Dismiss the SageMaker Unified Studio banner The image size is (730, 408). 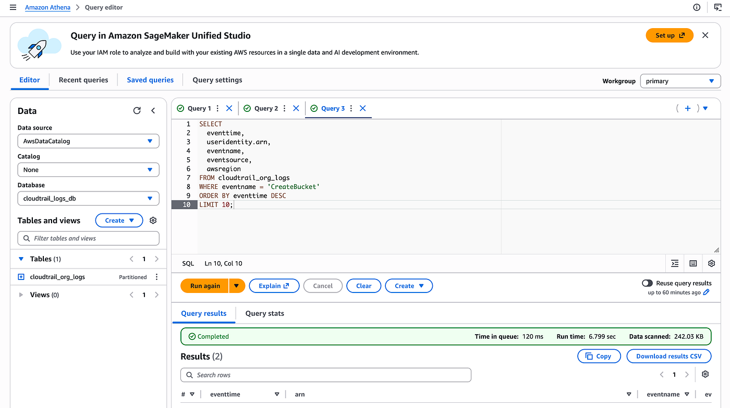(705, 35)
